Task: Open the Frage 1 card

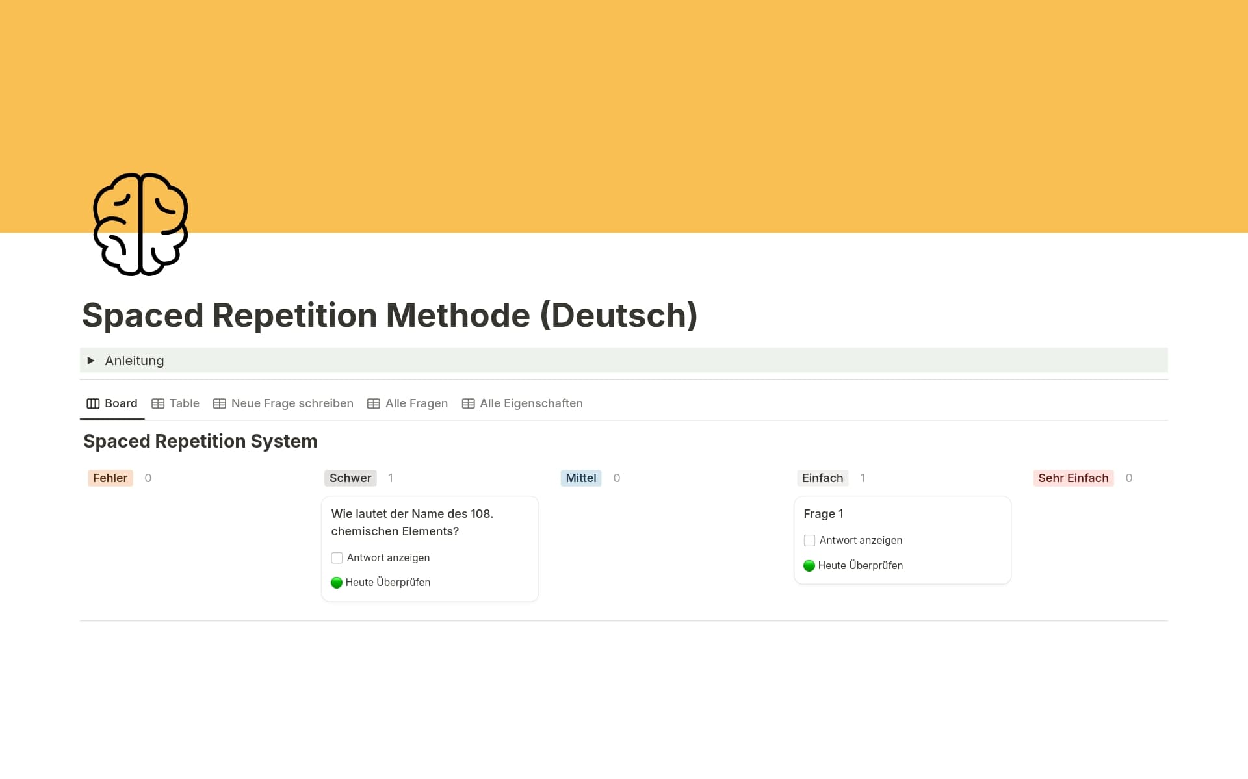Action: pyautogui.click(x=823, y=514)
